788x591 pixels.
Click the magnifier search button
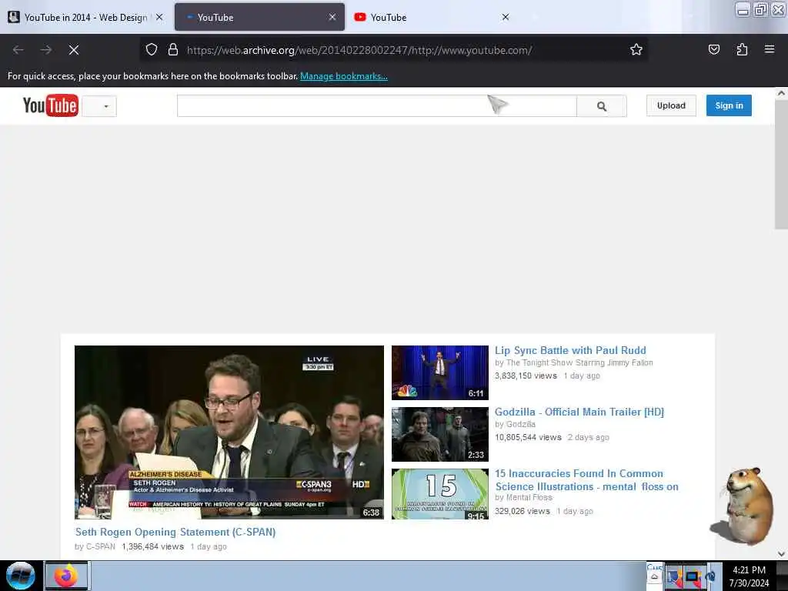(x=602, y=106)
